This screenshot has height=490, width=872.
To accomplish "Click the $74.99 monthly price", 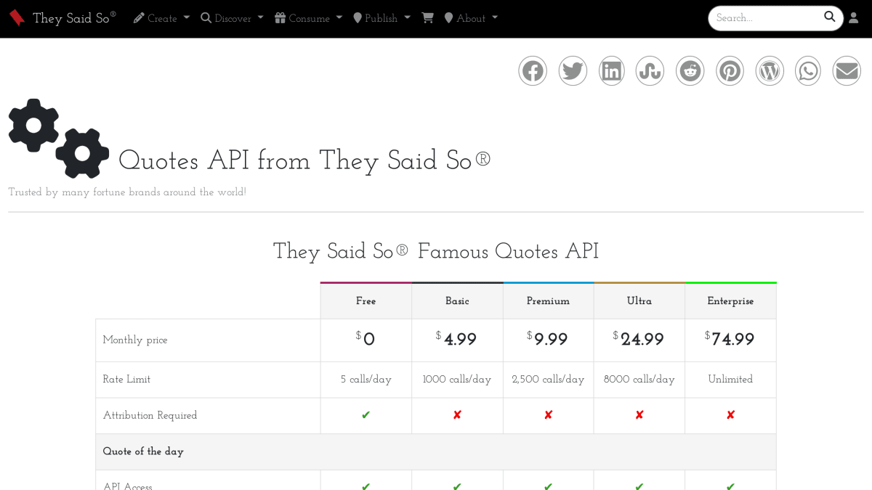I will point(730,339).
